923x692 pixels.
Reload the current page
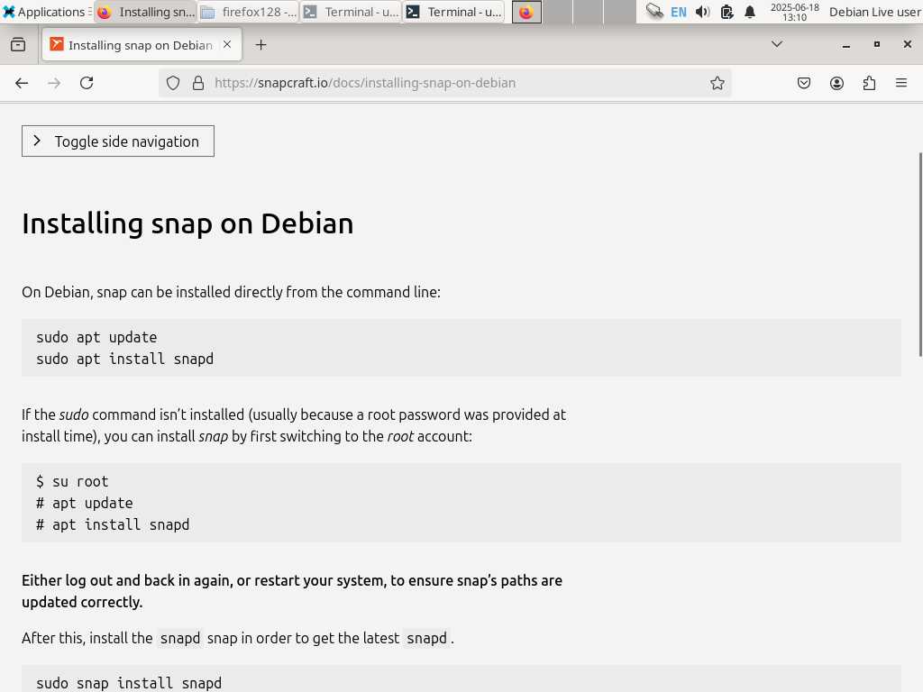tap(87, 83)
